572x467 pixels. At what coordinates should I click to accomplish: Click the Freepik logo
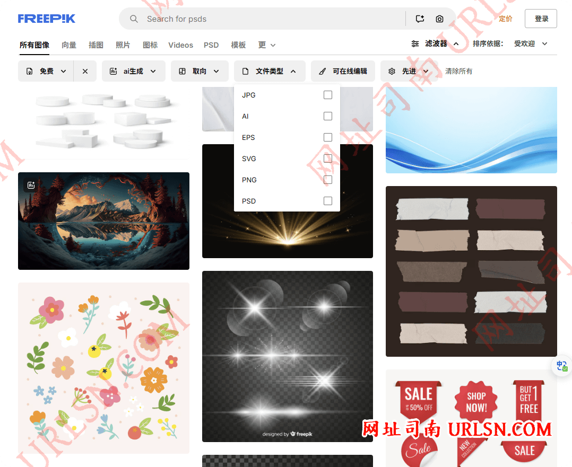point(47,18)
